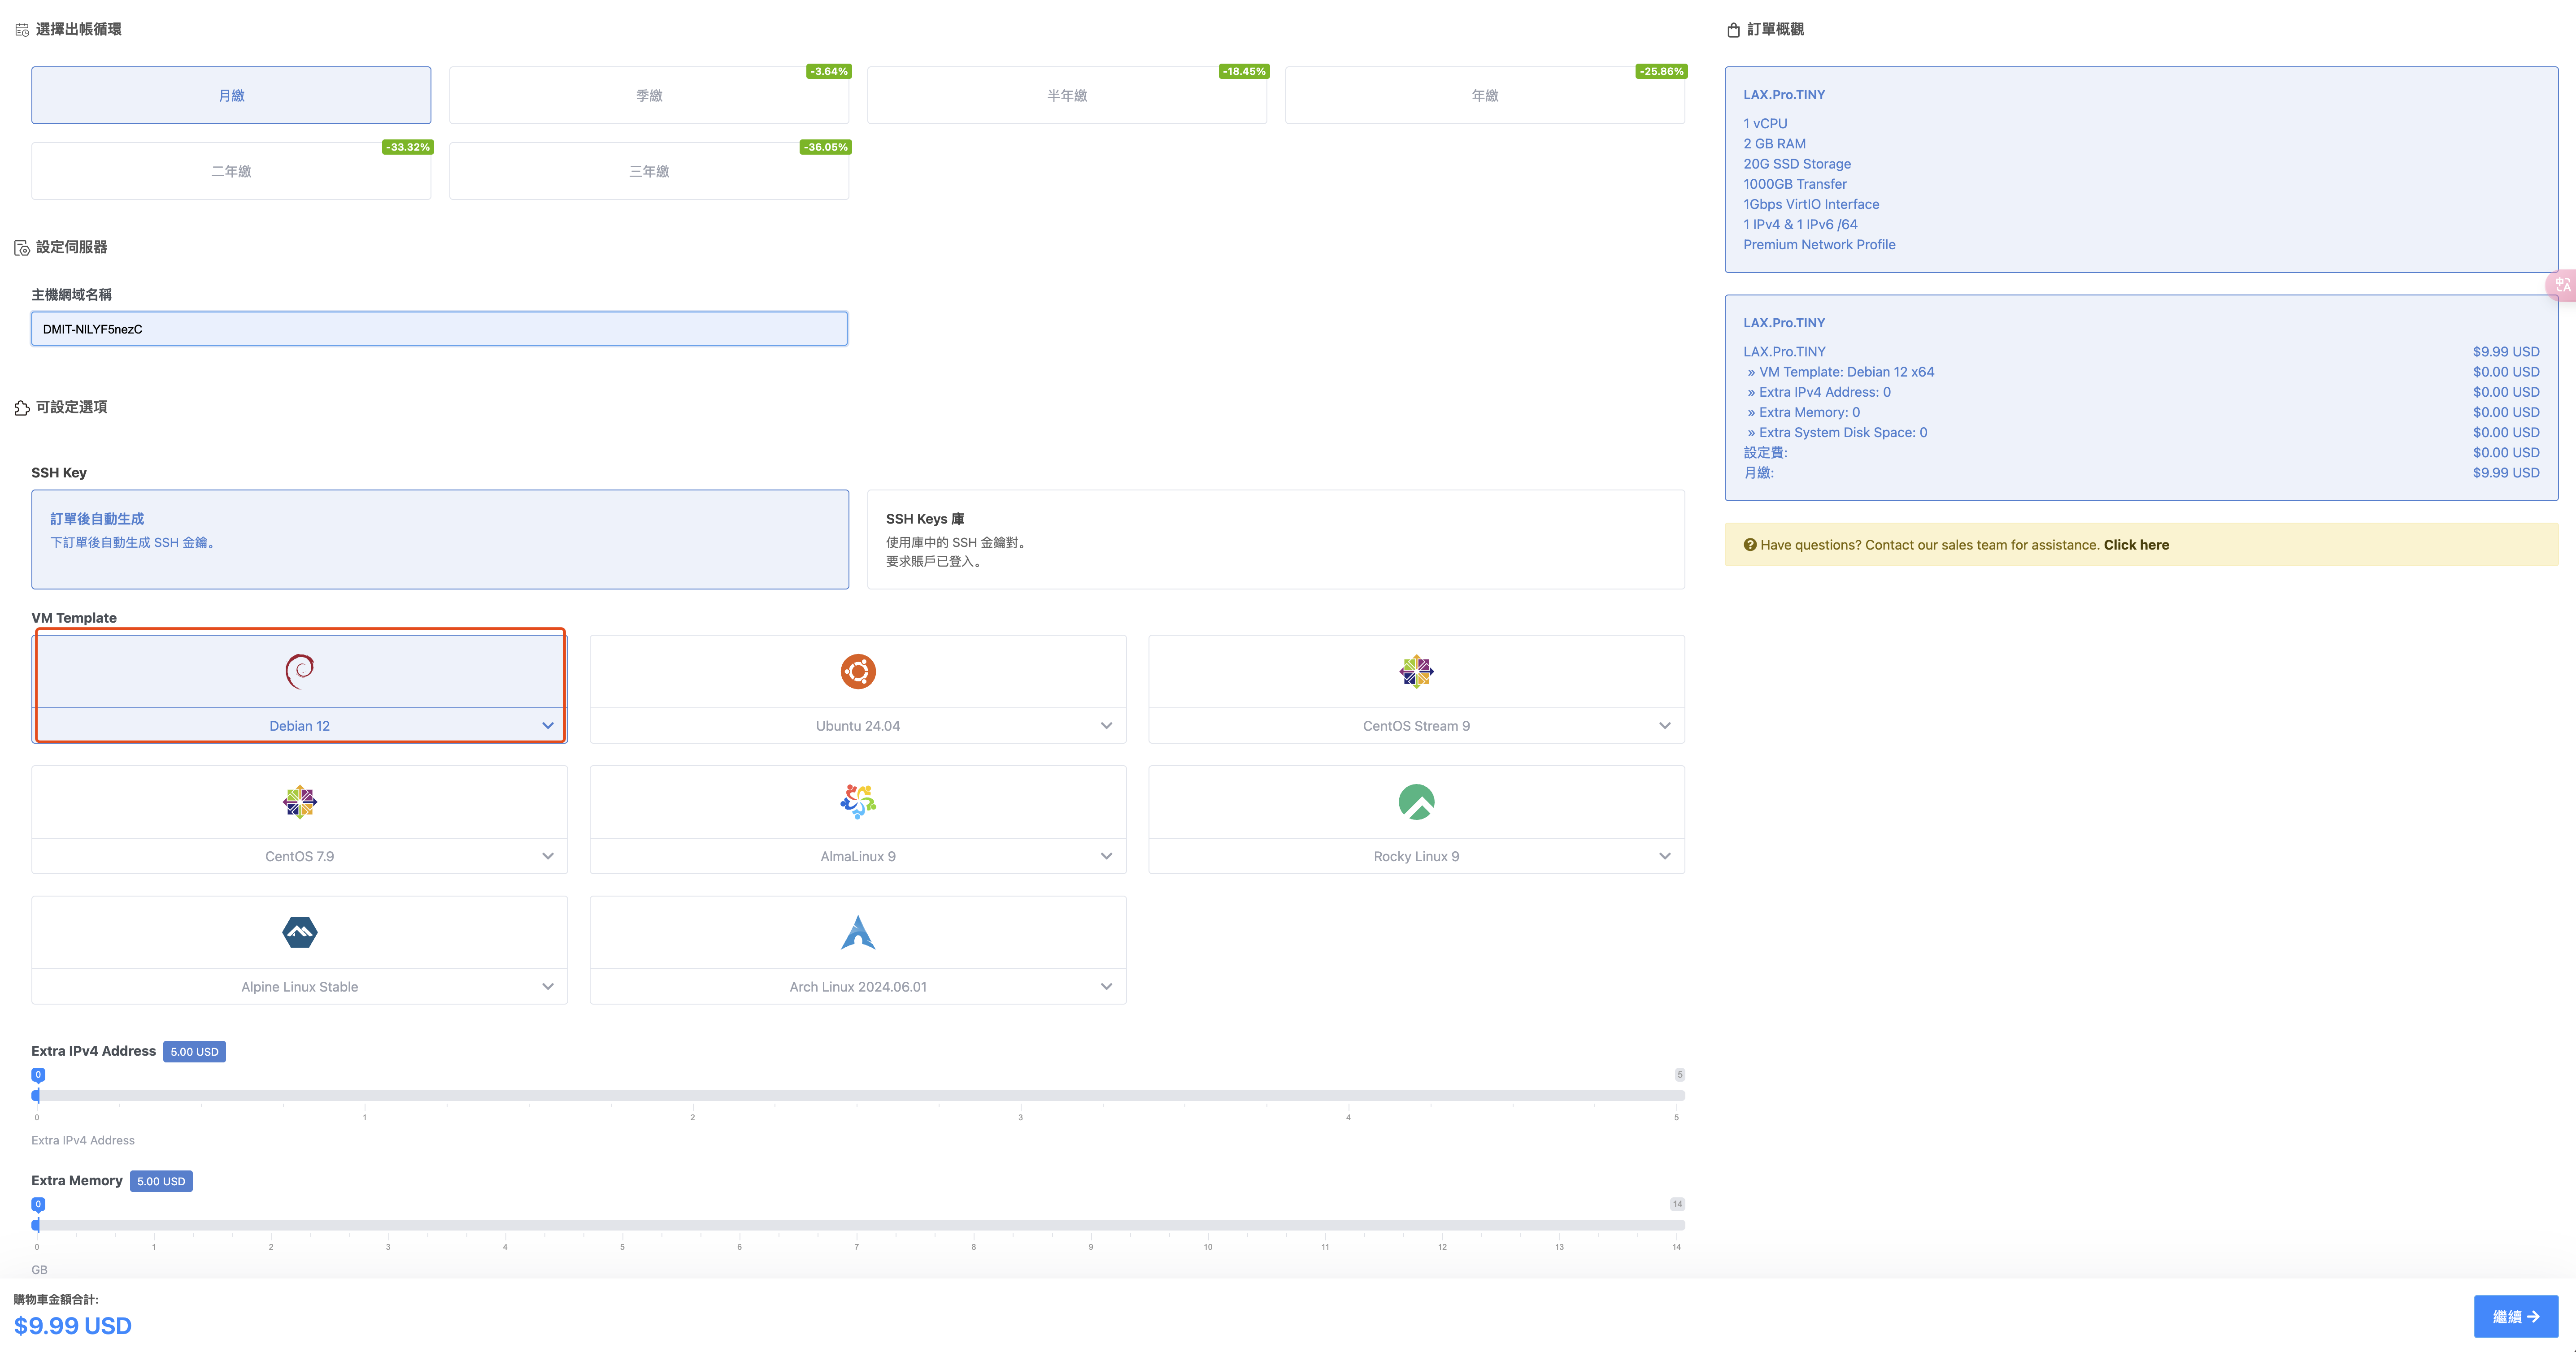Expand the Debian 12 version dropdown
Screen dimensions: 2576x1352
pyautogui.click(x=547, y=725)
